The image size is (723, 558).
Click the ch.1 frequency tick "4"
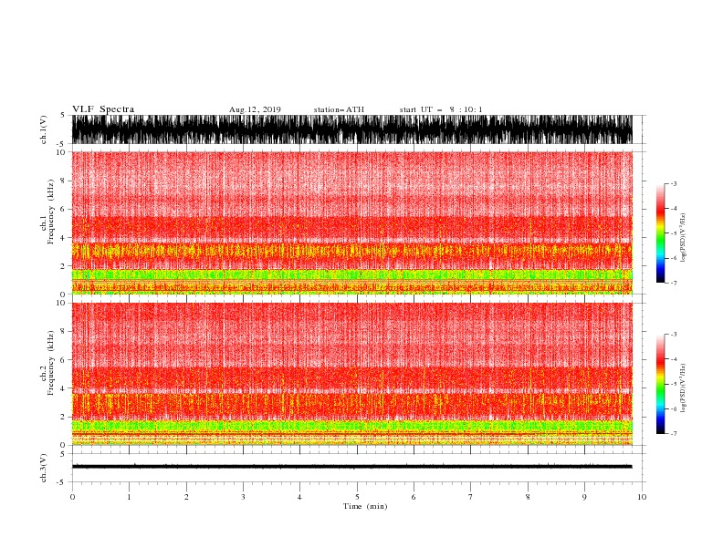(63, 238)
